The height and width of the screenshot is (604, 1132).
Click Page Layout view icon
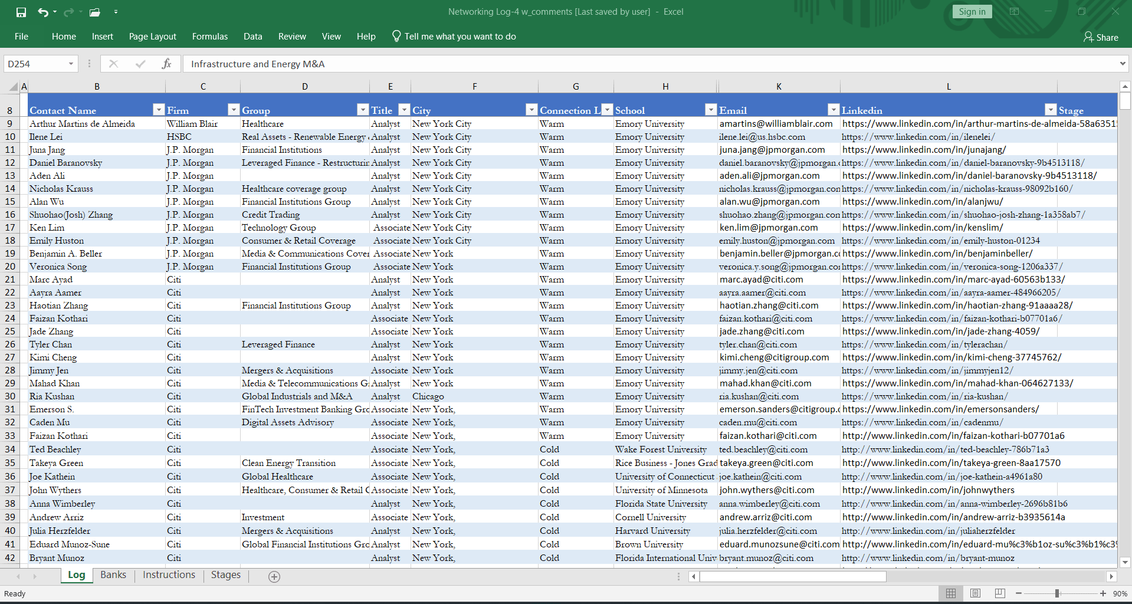pos(975,593)
